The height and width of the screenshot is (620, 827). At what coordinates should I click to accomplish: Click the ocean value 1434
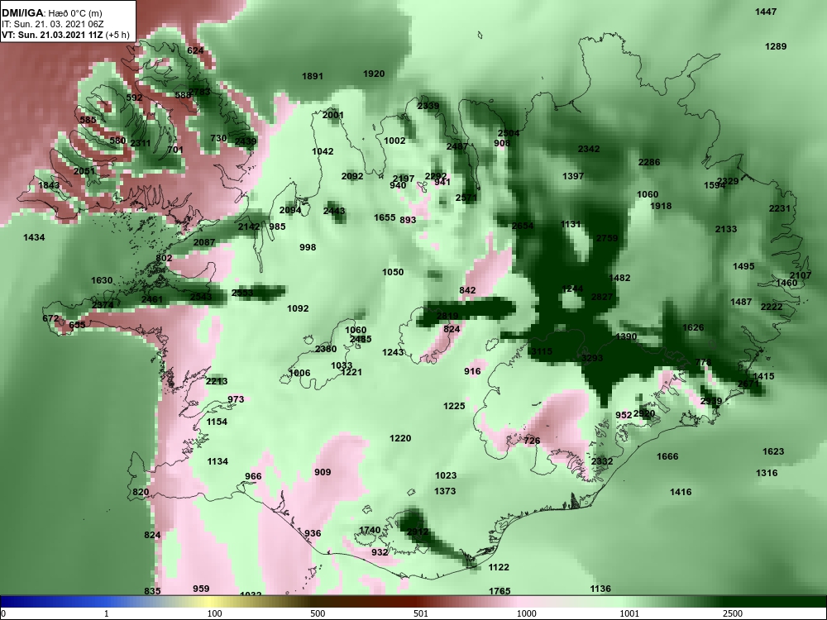click(x=34, y=238)
